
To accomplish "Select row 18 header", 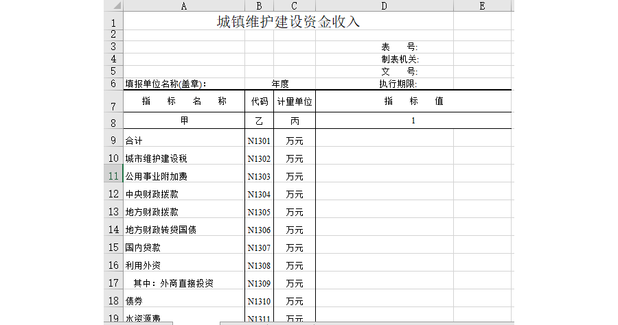I will [113, 298].
